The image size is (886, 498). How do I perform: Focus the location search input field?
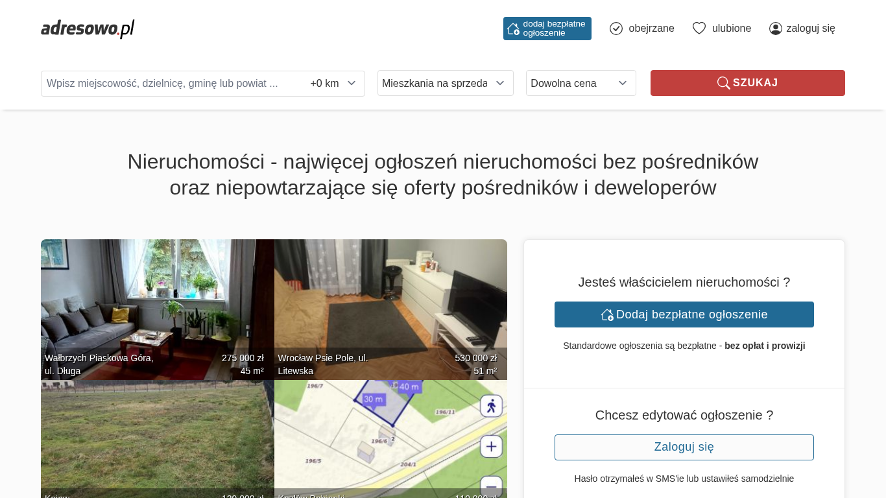(x=172, y=84)
